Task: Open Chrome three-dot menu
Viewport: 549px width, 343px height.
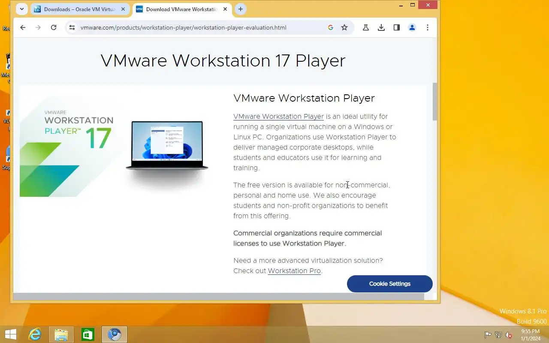Action: coord(428,27)
